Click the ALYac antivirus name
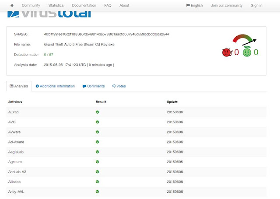 click(14, 112)
